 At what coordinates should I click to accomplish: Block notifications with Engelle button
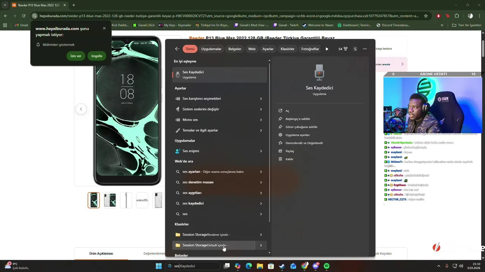click(97, 56)
